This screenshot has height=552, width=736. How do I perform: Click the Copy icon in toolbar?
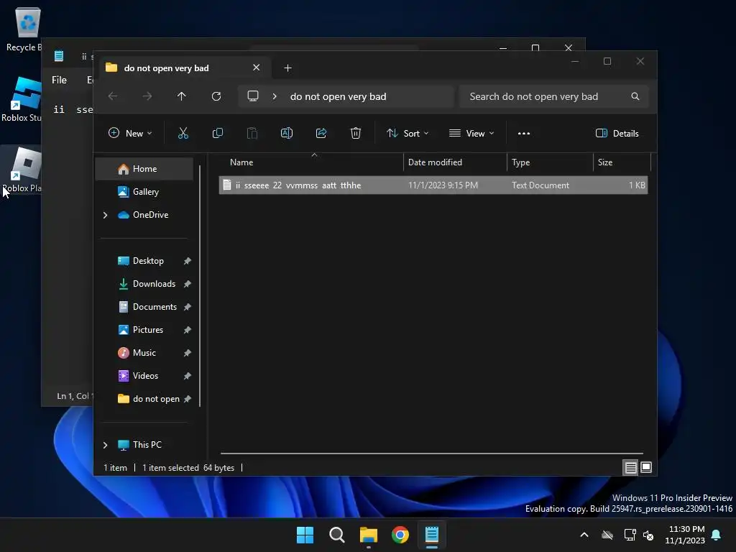(217, 133)
